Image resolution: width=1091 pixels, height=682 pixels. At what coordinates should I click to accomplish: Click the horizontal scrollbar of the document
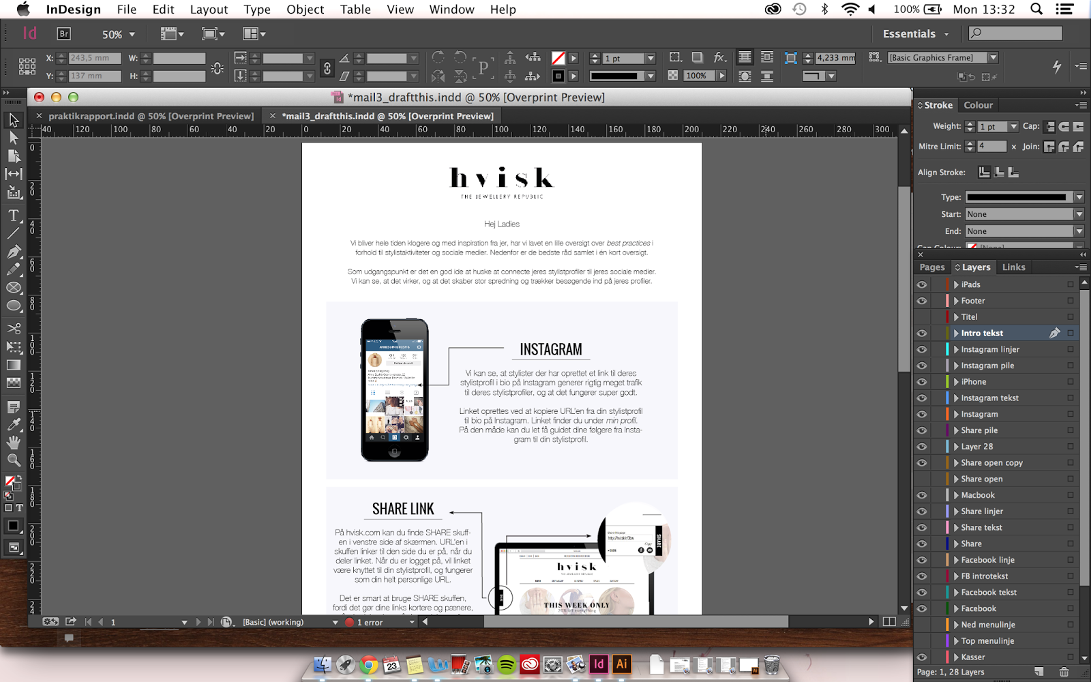coord(636,622)
